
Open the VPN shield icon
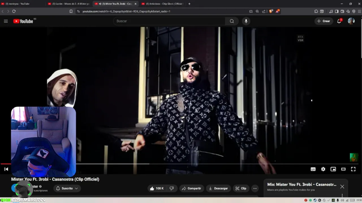click(x=354, y=11)
